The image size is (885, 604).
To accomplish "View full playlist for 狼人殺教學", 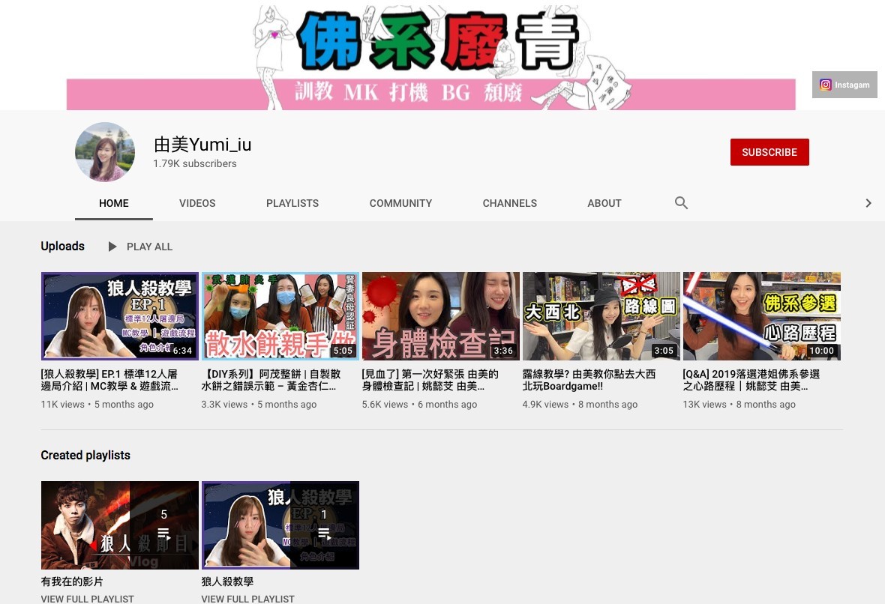I will point(248,599).
